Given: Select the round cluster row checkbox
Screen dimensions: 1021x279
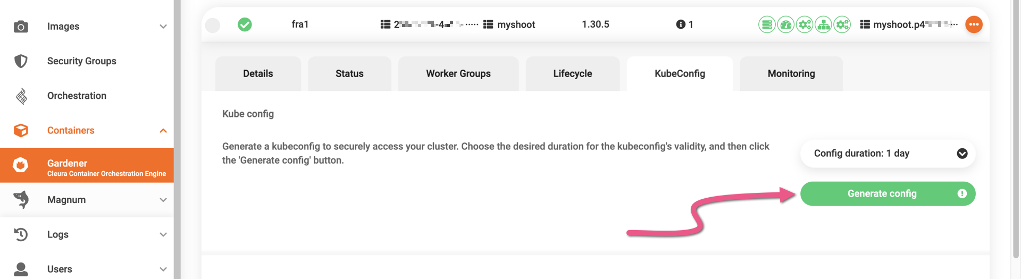Looking at the screenshot, I should pyautogui.click(x=213, y=25).
